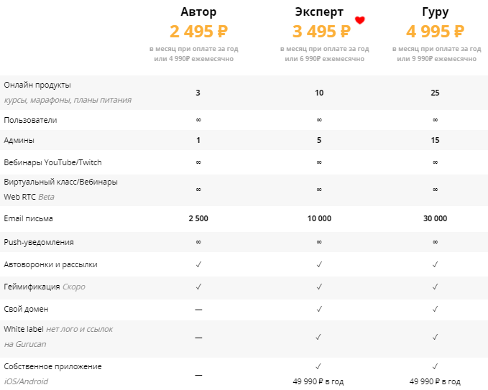The width and height of the screenshot is (488, 390).
Task: Select the Эксперт plan heading
Action: point(319,12)
